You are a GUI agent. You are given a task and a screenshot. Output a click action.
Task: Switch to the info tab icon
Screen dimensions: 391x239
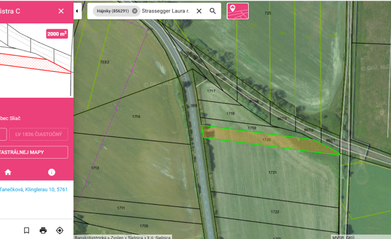[x=52, y=172]
